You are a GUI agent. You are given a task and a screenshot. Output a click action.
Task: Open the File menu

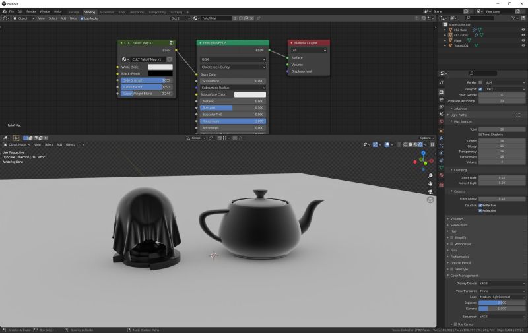[11, 11]
